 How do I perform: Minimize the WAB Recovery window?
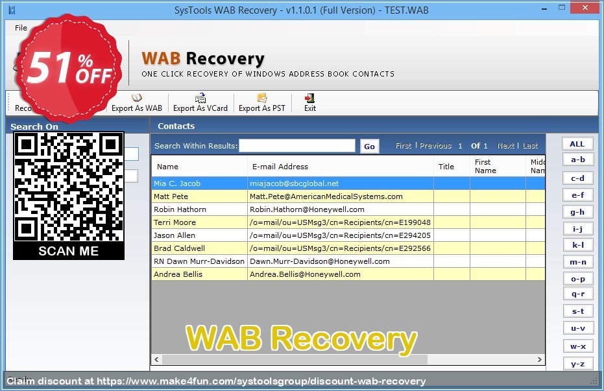click(544, 8)
